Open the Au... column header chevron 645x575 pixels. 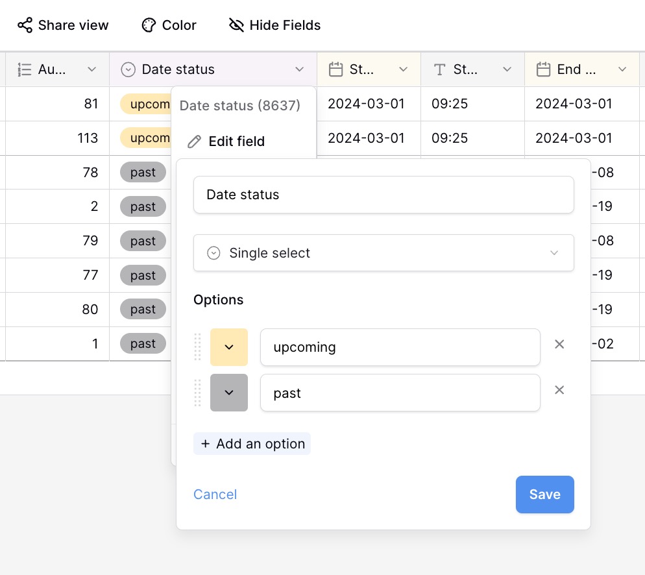click(x=92, y=69)
